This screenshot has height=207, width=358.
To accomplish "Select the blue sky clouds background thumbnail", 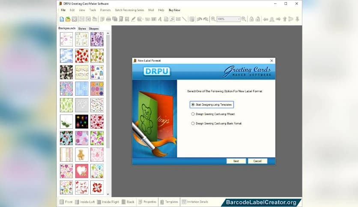I will pyautogui.click(x=66, y=56).
